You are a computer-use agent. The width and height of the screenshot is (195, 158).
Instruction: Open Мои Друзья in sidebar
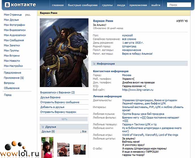(11, 20)
